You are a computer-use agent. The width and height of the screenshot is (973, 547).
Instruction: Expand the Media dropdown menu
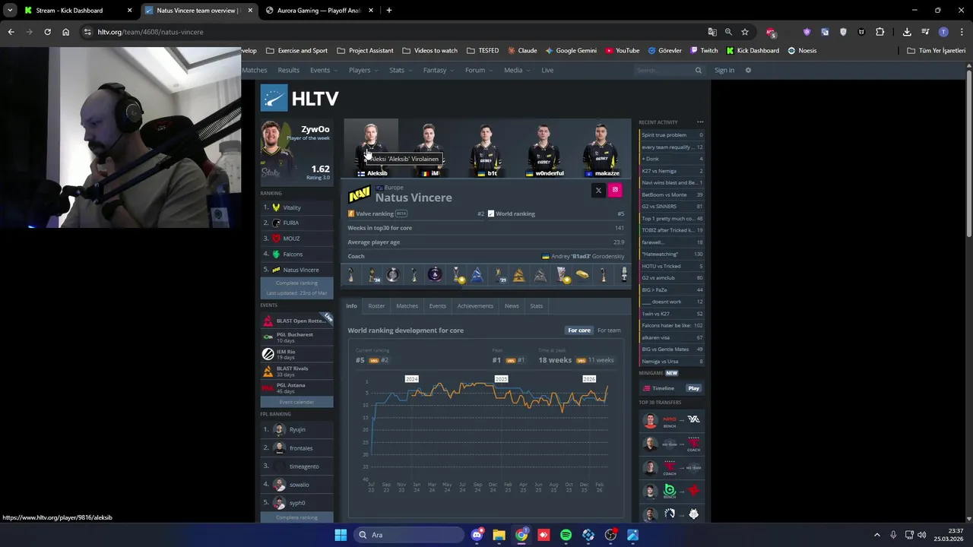516,70
